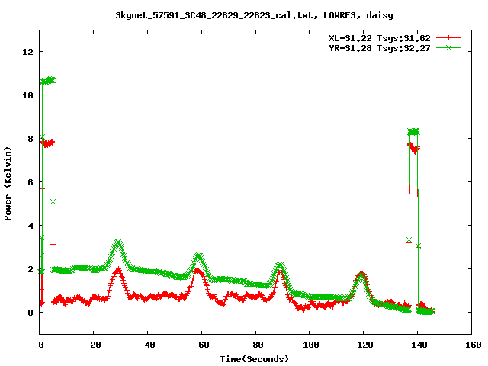Click x-axis tick label 120
Screen dimensions: 488x366
[365, 345]
